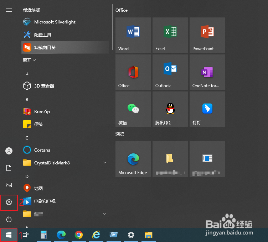The width and height of the screenshot is (268, 242).
Task: Open the Settings gear on the taskbar
Action: [131, 235]
